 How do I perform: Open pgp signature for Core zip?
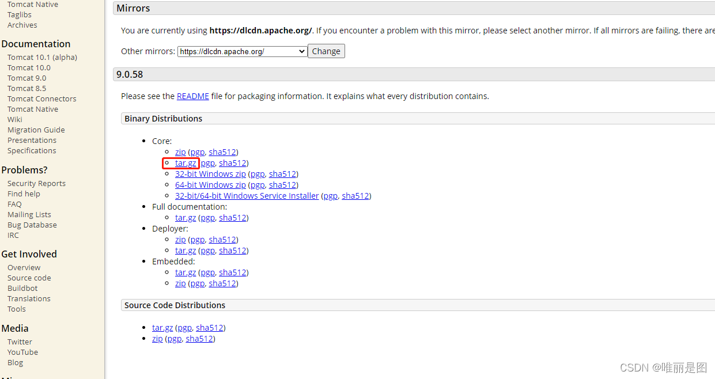pyautogui.click(x=197, y=152)
